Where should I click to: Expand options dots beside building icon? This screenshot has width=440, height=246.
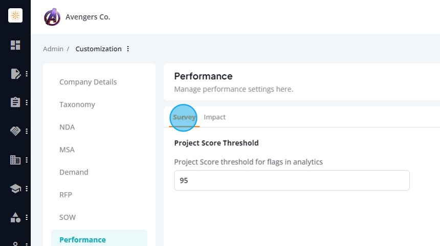[27, 160]
